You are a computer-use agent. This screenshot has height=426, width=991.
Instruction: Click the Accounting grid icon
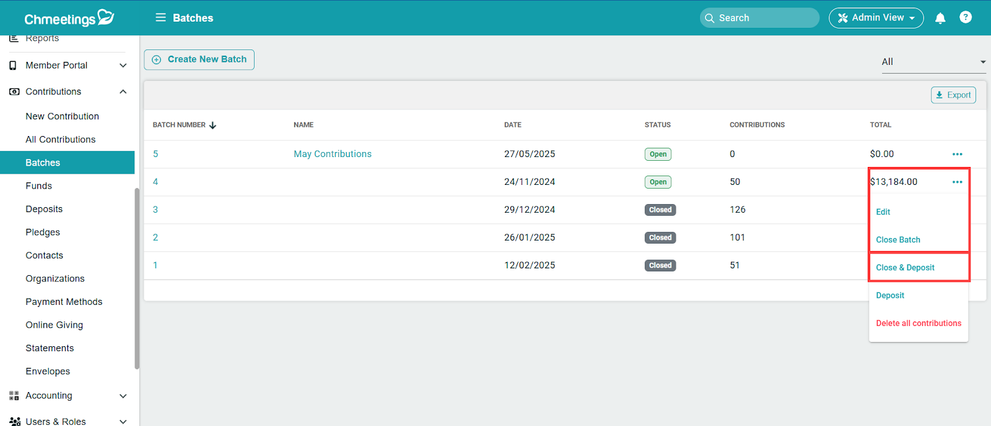(14, 396)
